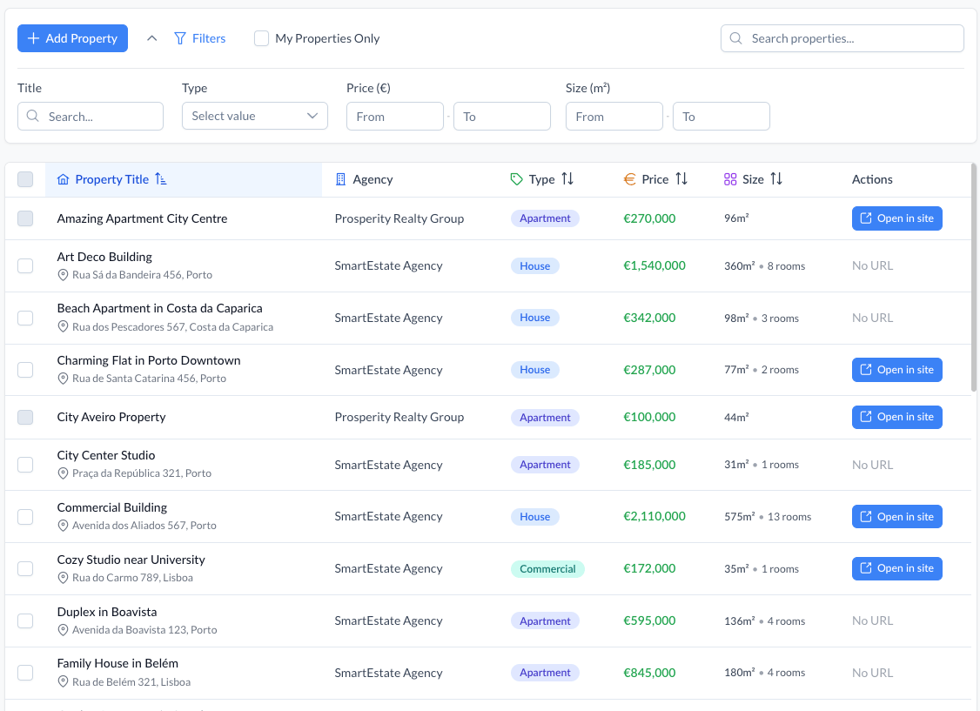The height and width of the screenshot is (711, 980).
Task: Click the Price From input field
Action: coord(395,117)
